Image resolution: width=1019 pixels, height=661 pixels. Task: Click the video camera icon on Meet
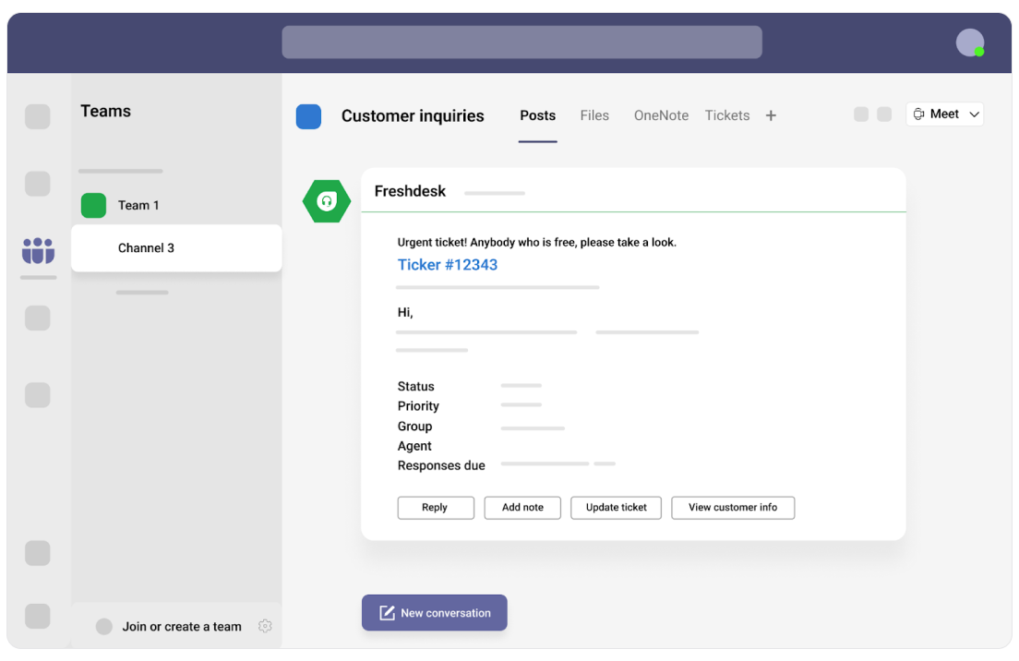tap(918, 114)
